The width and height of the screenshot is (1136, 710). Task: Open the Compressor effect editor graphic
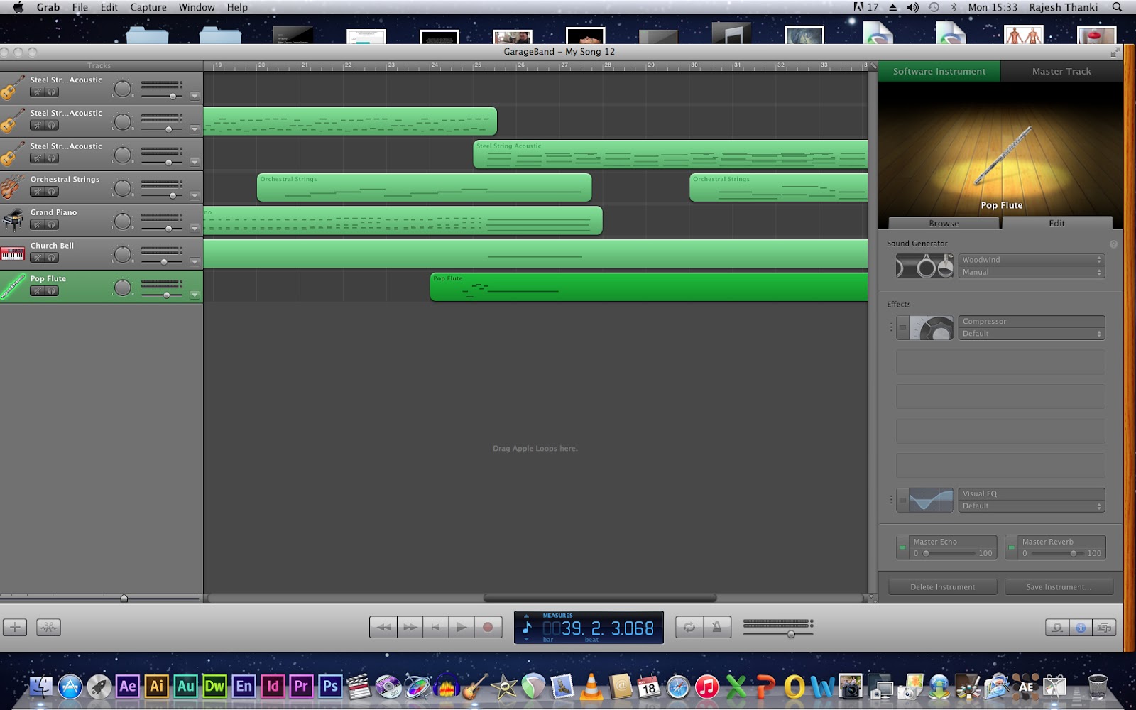click(x=932, y=328)
